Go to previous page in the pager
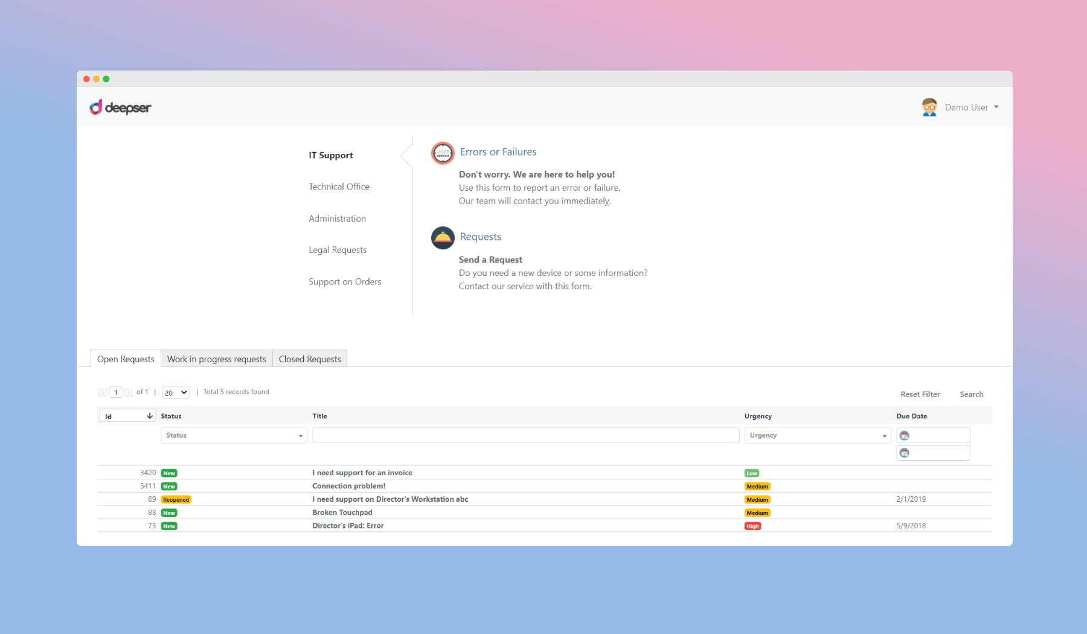This screenshot has width=1087, height=634. pos(103,392)
